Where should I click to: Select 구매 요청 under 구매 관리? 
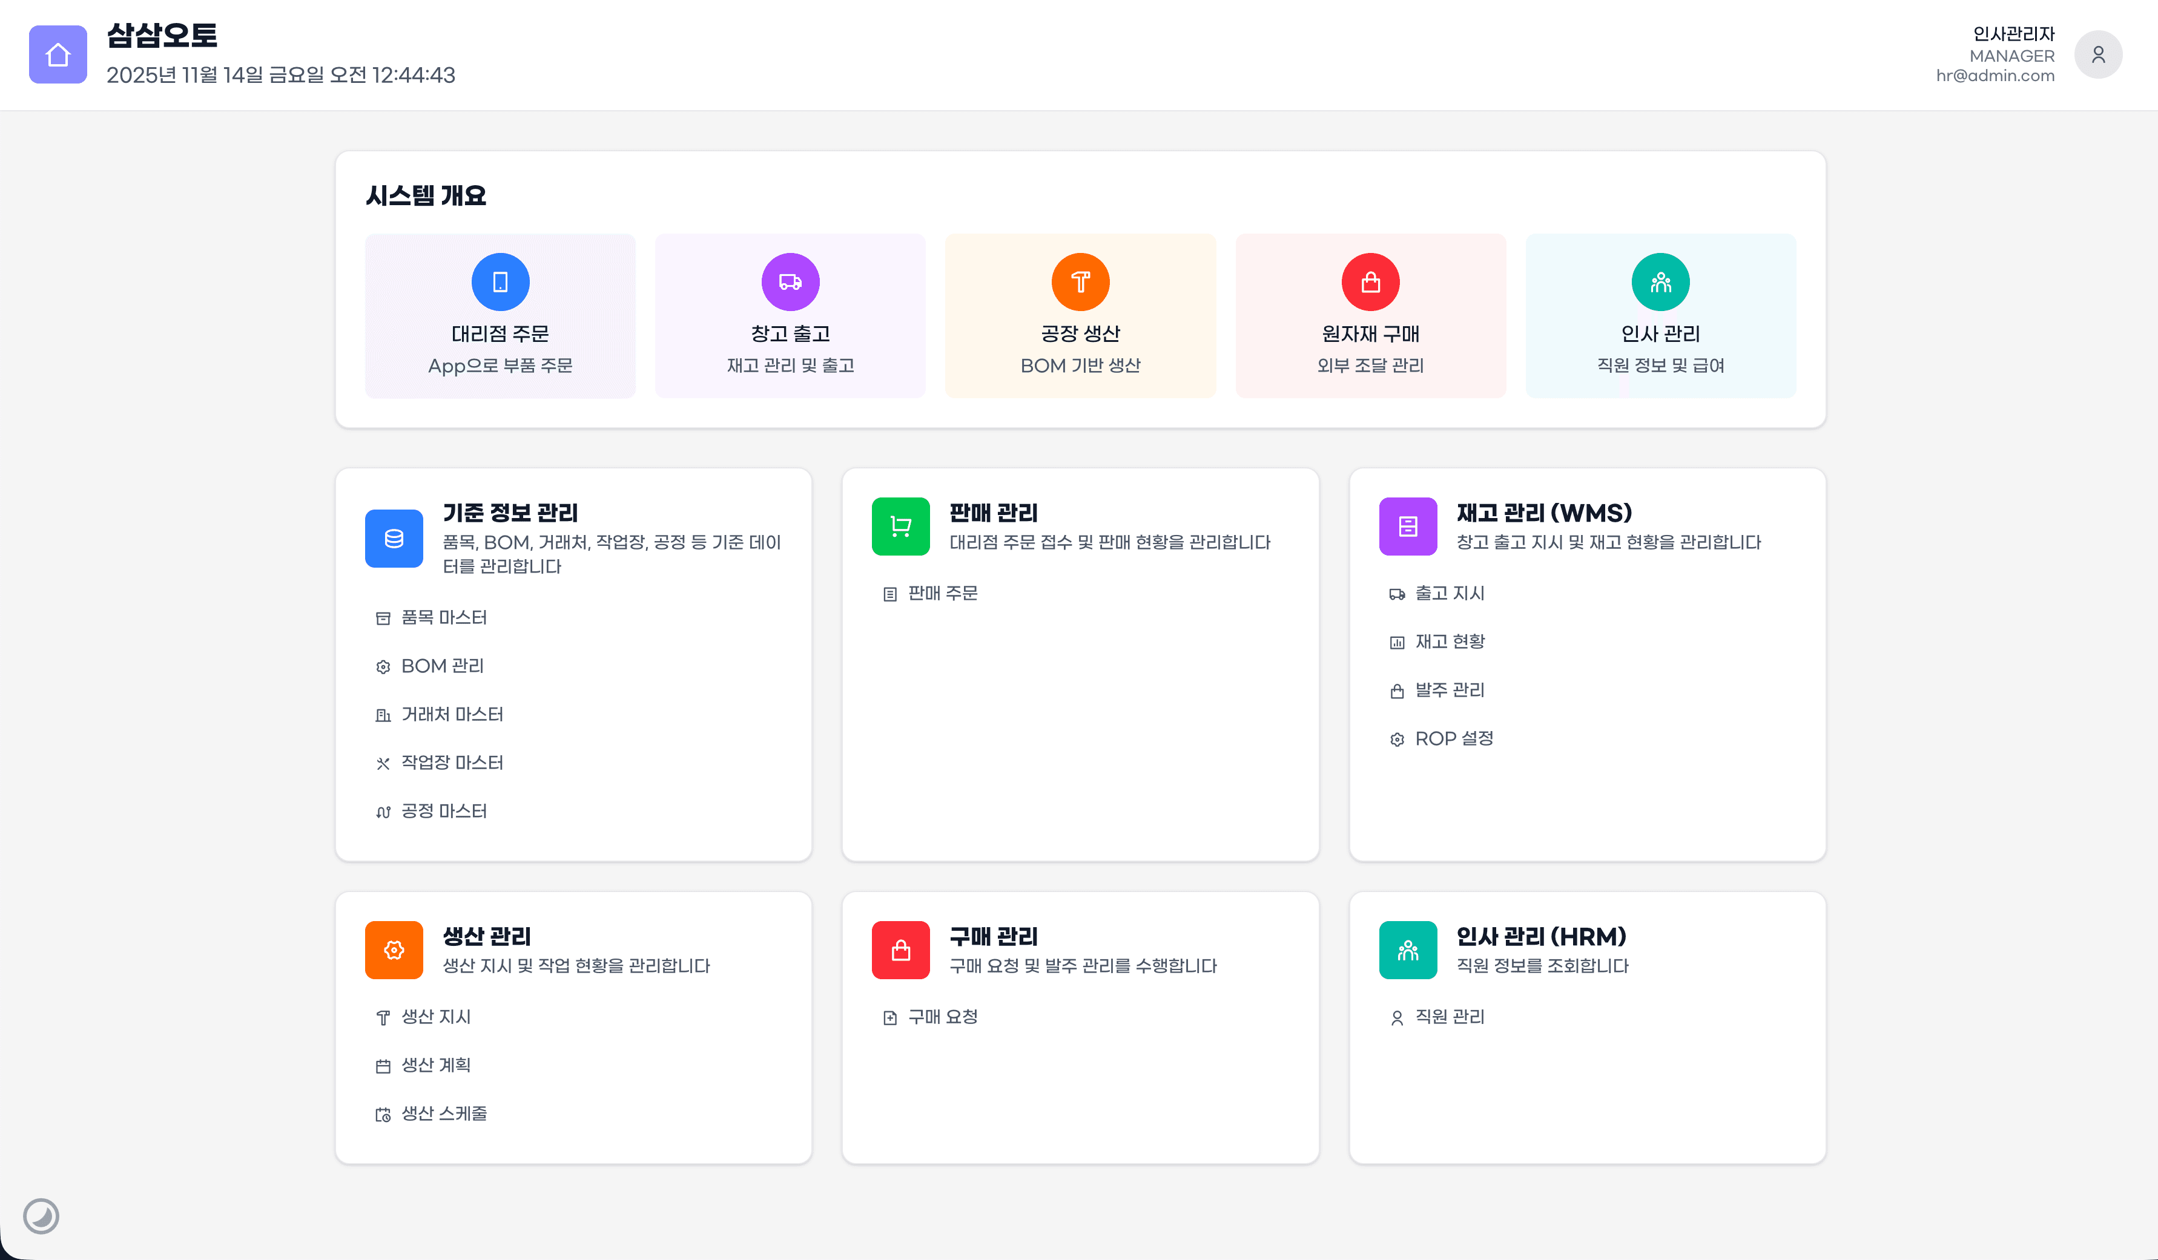point(942,1016)
